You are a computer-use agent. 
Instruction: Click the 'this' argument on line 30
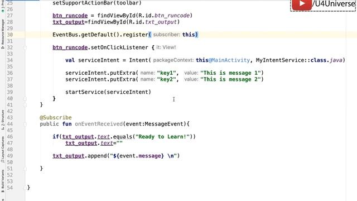pos(189,35)
